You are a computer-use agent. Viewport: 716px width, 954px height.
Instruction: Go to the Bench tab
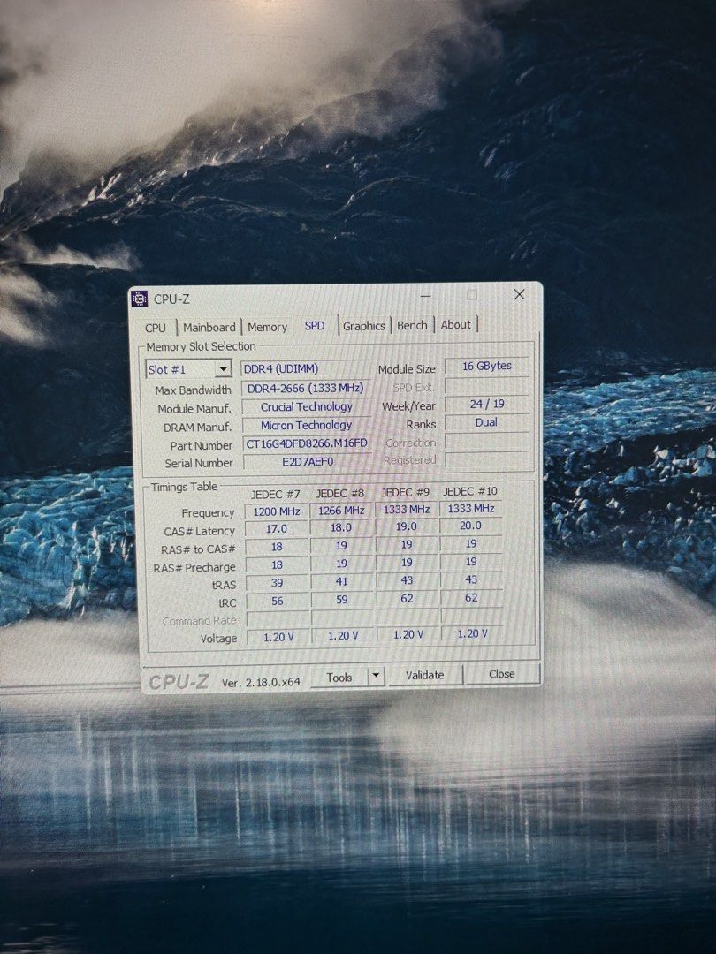(412, 325)
